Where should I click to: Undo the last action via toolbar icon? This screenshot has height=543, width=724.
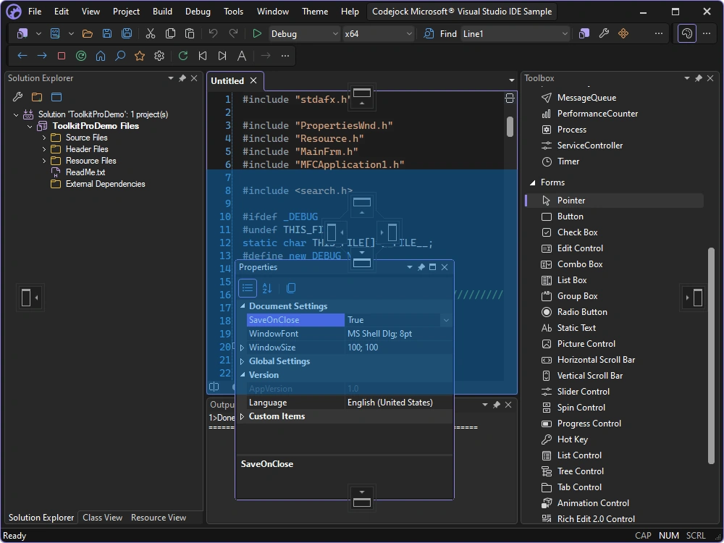[x=213, y=34]
